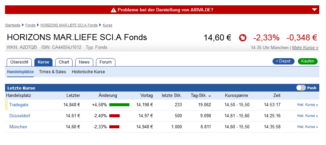
Task: Open the Chart tab
Action: pos(64,62)
